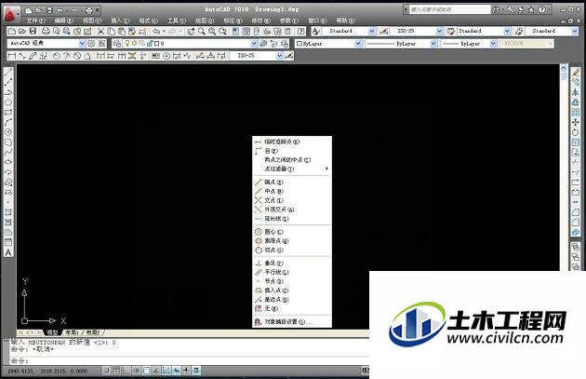Switch to 布局2 layout tab
Screen dimensions: 586x379
tap(93, 332)
